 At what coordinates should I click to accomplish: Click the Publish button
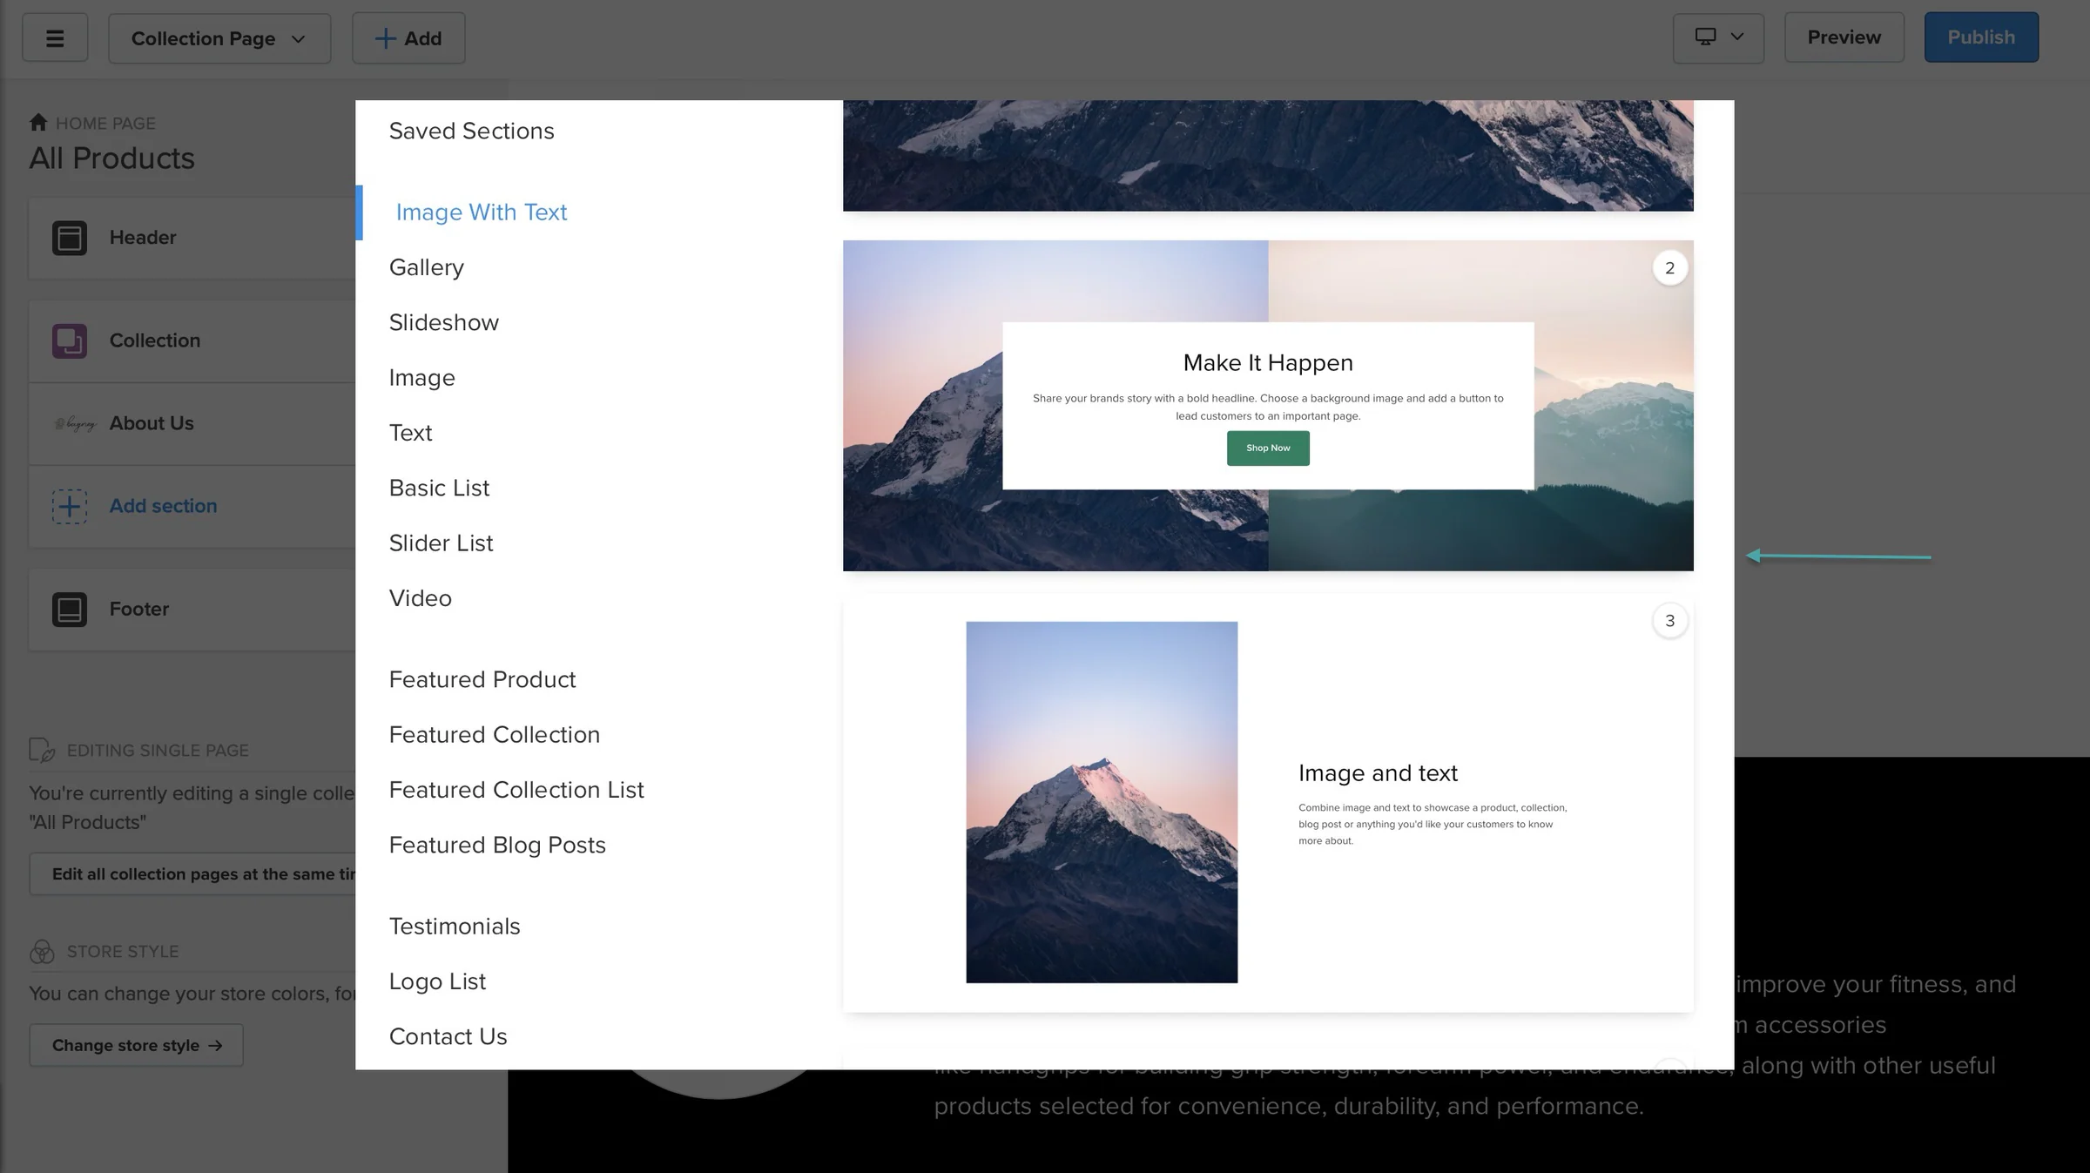pyautogui.click(x=1981, y=37)
